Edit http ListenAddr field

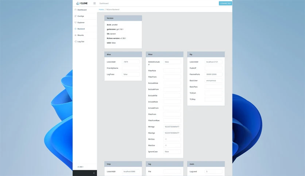point(131,171)
